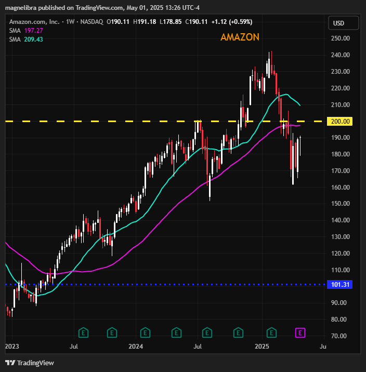The width and height of the screenshot is (366, 372).
Task: Click the O190.11 open value in header
Action: coord(118,22)
